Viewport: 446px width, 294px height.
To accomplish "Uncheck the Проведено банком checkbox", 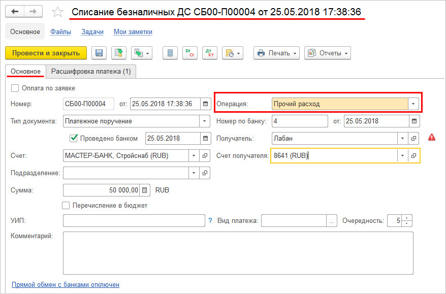I will [74, 139].
